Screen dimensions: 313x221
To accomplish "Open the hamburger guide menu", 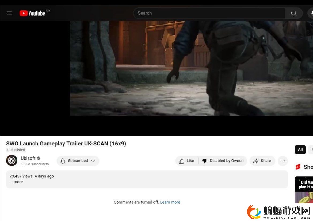I will click(9, 13).
